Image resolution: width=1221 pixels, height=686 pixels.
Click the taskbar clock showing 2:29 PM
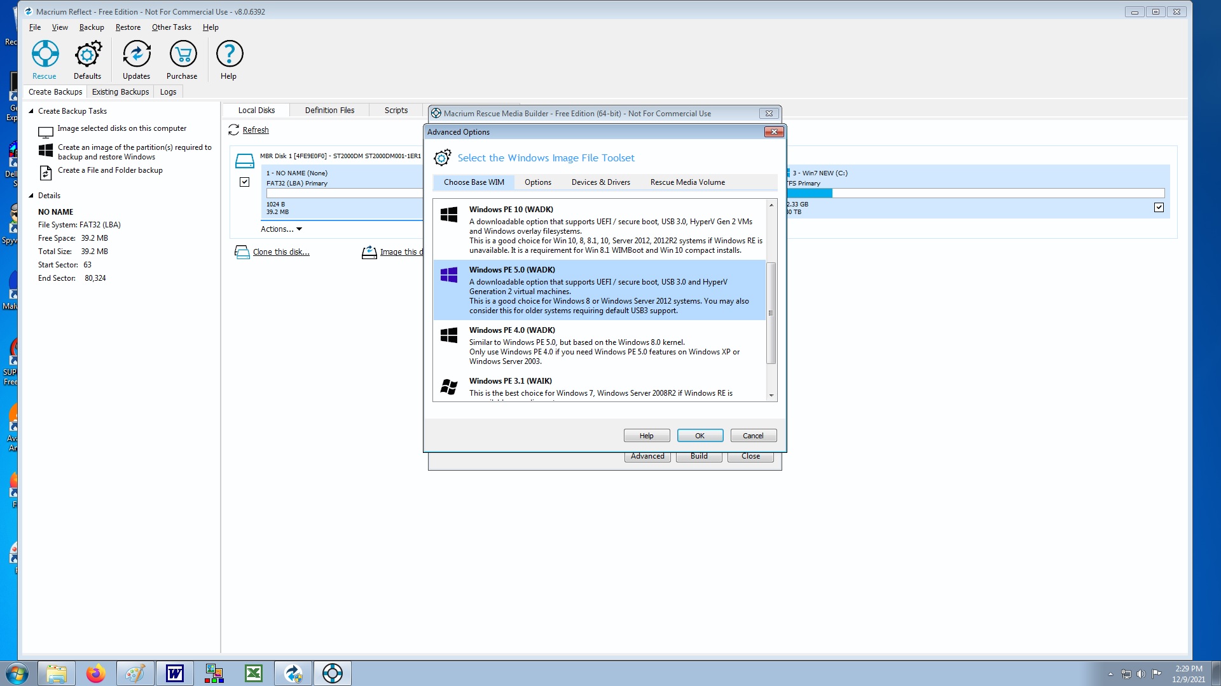pyautogui.click(x=1189, y=674)
